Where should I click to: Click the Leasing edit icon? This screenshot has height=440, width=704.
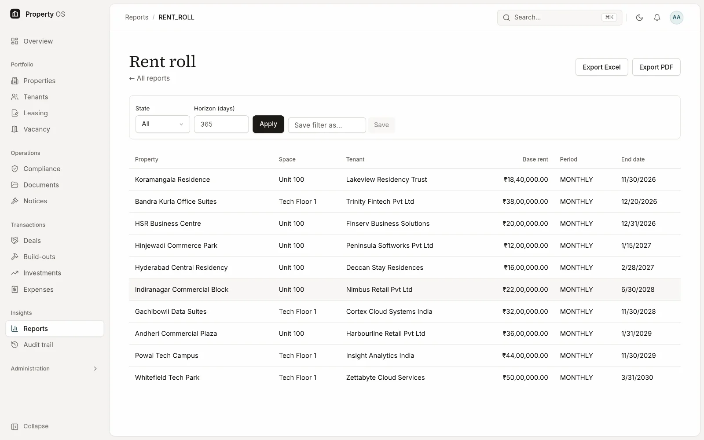pos(15,113)
